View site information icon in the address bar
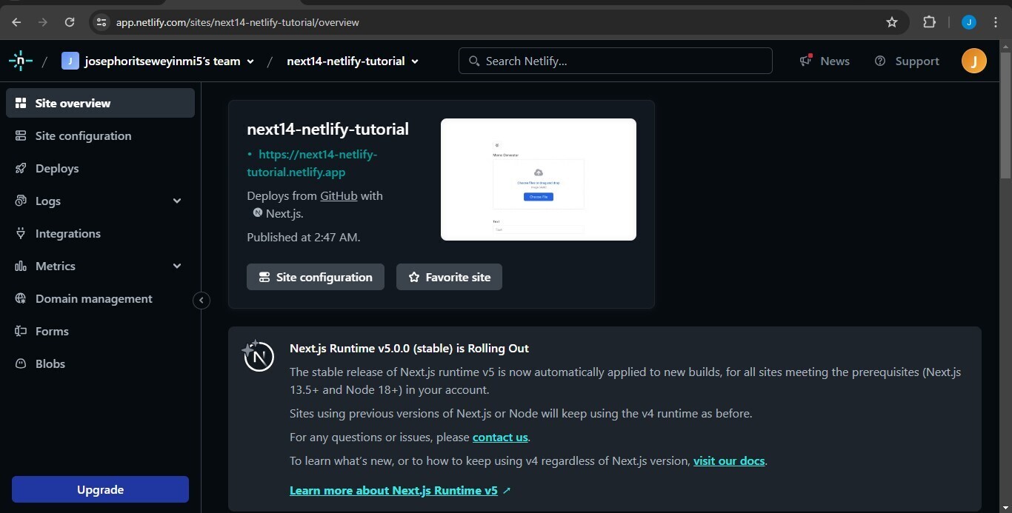Image resolution: width=1012 pixels, height=513 pixels. [102, 22]
